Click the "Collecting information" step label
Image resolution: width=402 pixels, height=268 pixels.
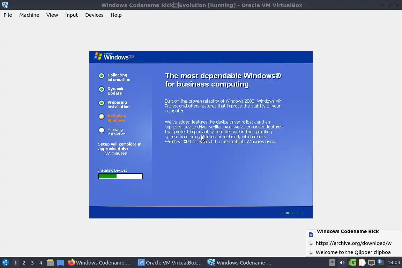[119, 77]
